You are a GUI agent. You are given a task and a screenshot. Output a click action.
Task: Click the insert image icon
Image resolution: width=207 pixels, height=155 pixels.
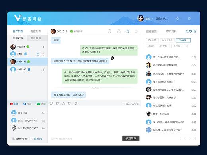[x=57, y=103]
